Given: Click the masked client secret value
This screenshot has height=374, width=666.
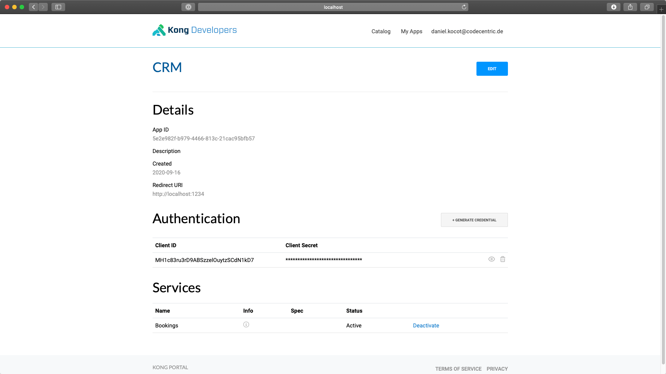Looking at the screenshot, I should point(324,260).
